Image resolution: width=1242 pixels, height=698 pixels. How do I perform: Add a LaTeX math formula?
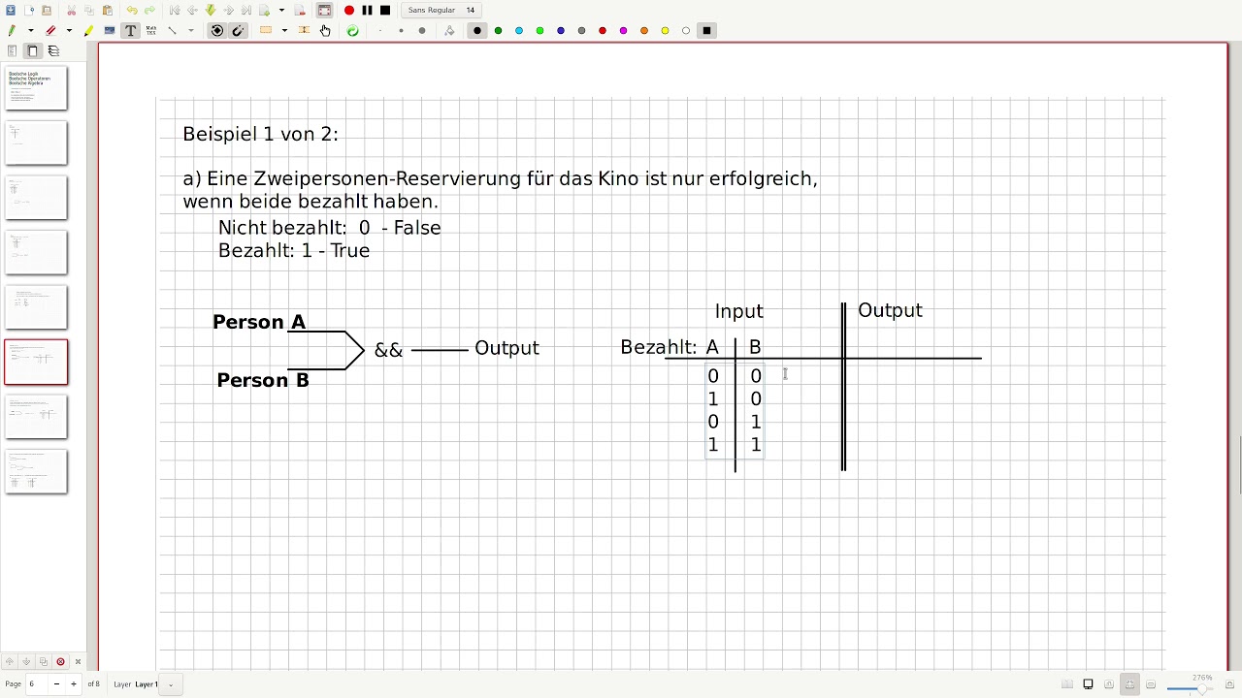point(151,31)
